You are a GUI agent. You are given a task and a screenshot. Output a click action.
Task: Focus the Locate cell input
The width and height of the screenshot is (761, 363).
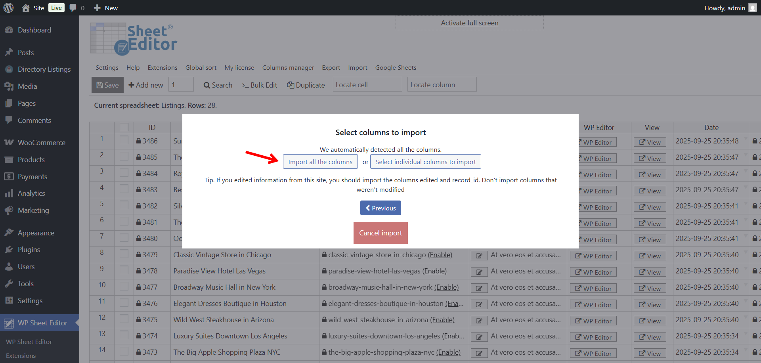[367, 84]
